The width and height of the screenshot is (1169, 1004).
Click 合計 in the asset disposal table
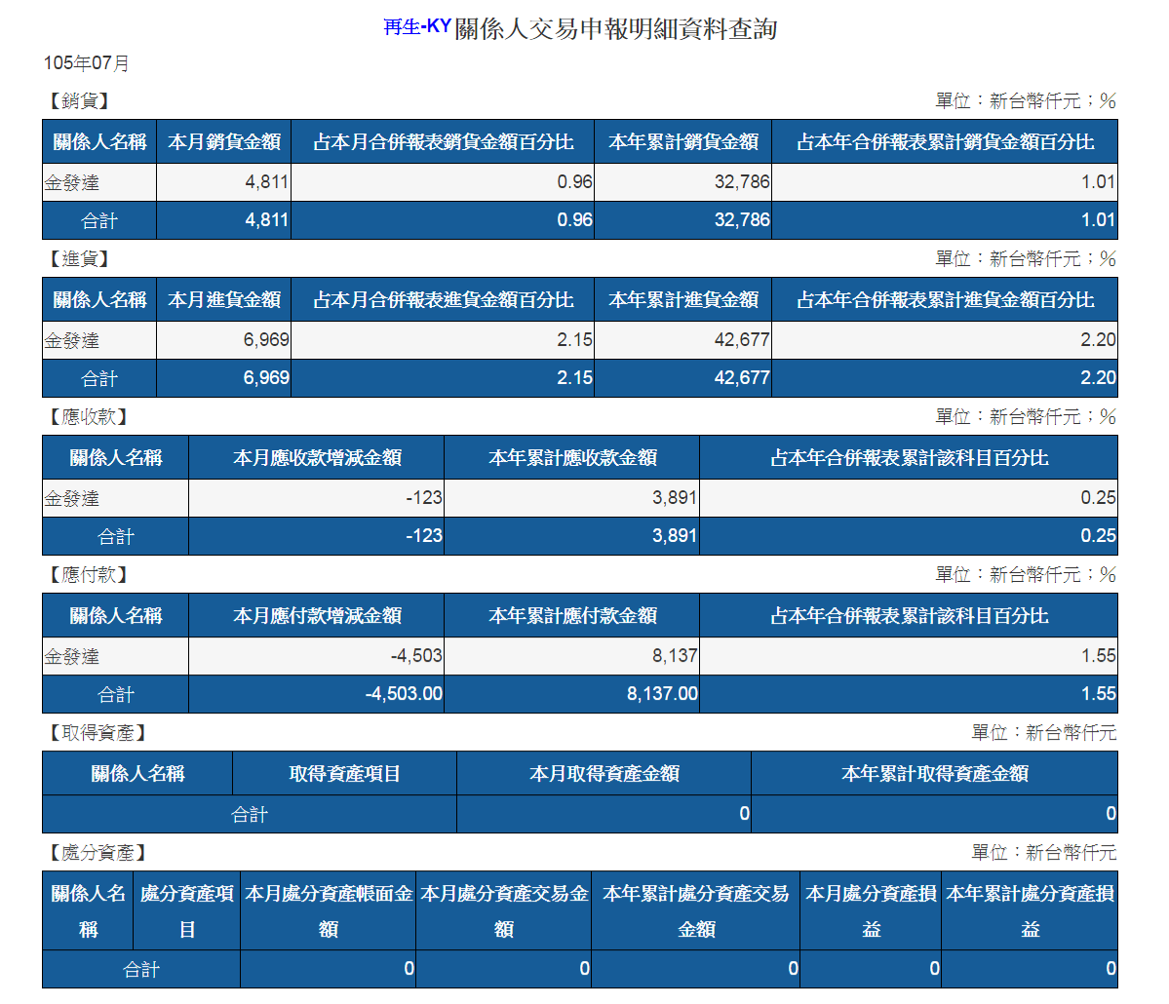click(x=141, y=970)
